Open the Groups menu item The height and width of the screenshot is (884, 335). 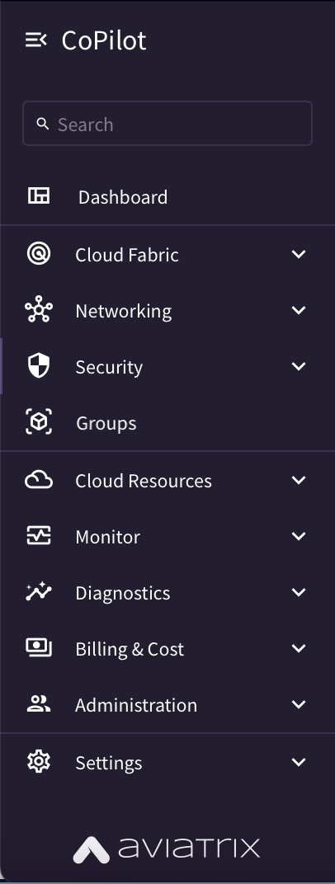(x=167, y=423)
